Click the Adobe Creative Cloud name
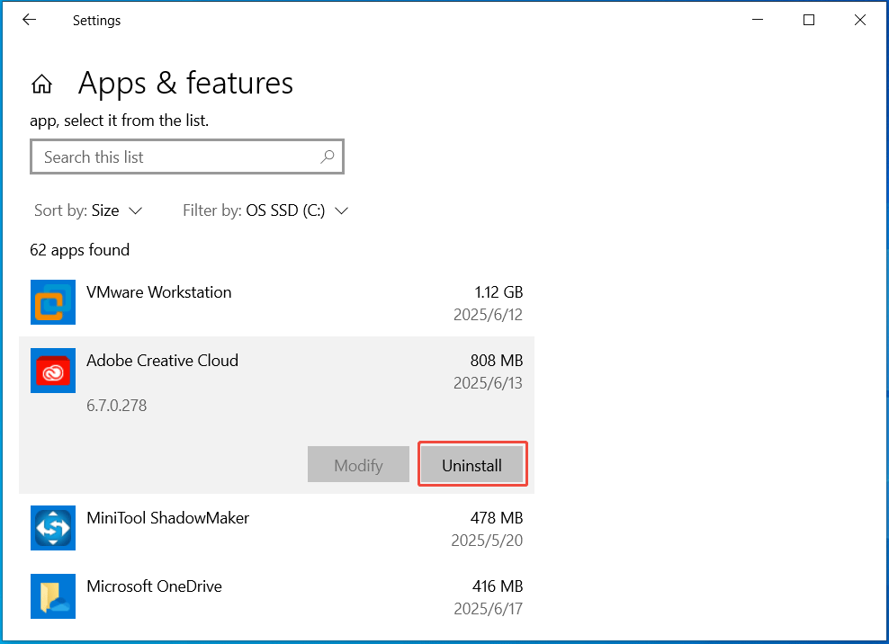The image size is (889, 644). pyautogui.click(x=162, y=361)
